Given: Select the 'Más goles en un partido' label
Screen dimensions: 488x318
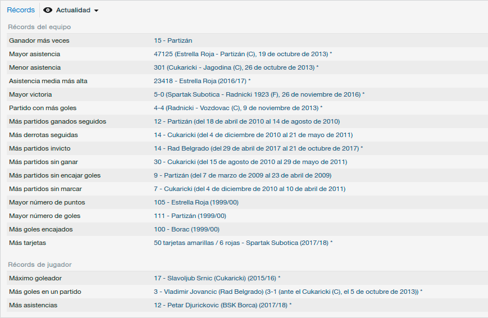Looking at the screenshot, I should tap(45, 292).
